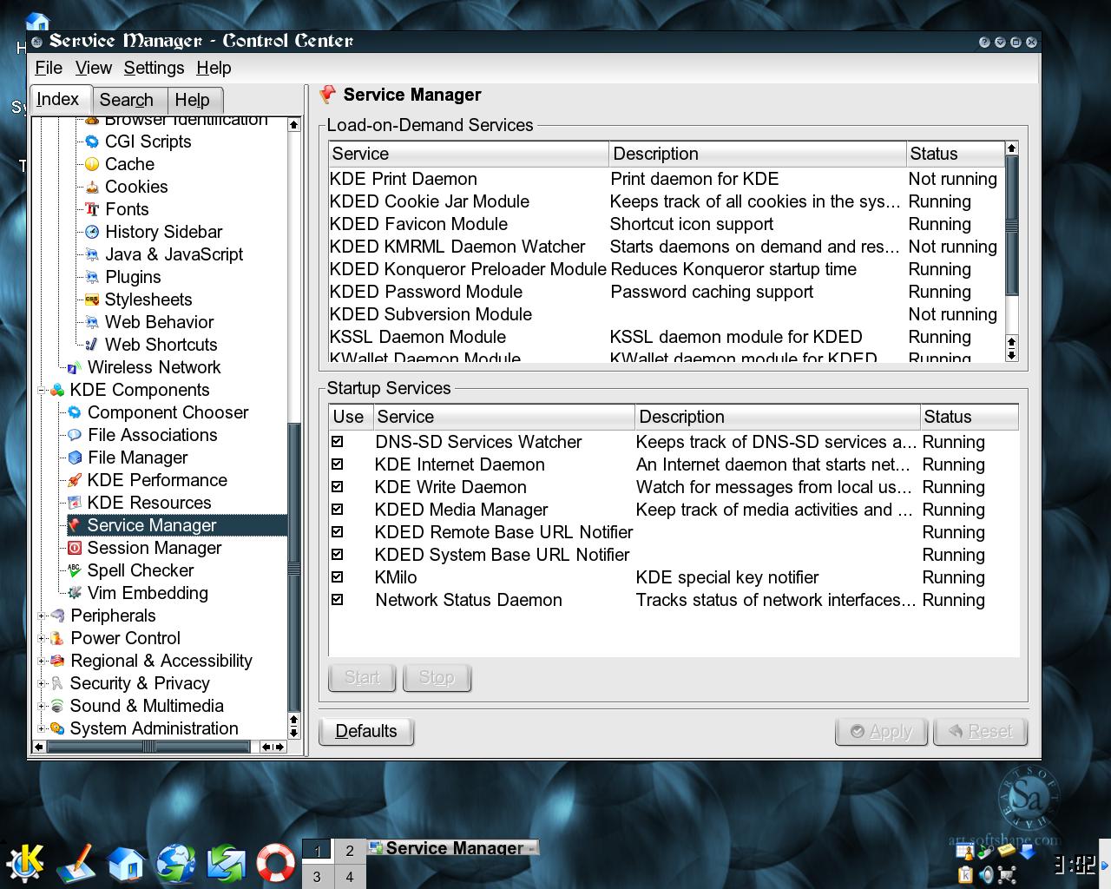Click the Plugins icon in the tree

[91, 277]
